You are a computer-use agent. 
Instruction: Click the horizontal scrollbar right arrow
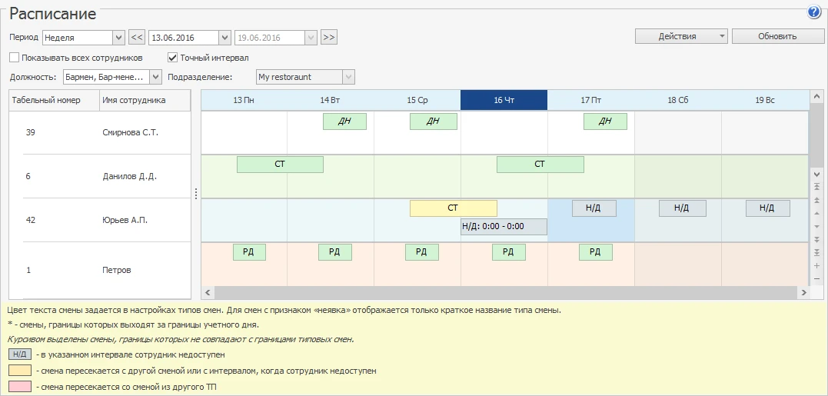tap(803, 293)
